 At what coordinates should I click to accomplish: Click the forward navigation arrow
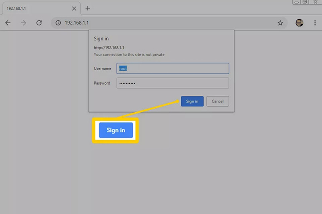tap(23, 23)
